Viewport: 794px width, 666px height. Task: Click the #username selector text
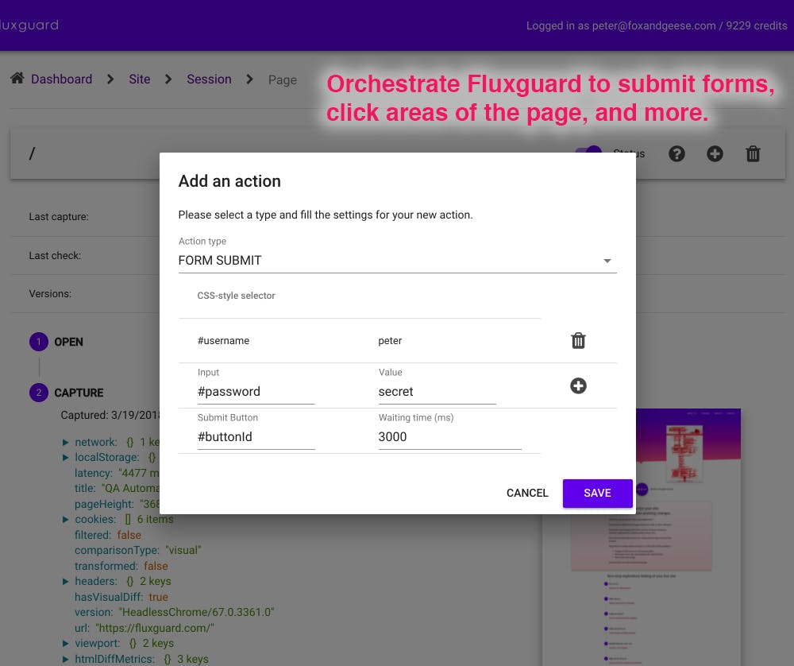[x=223, y=341]
